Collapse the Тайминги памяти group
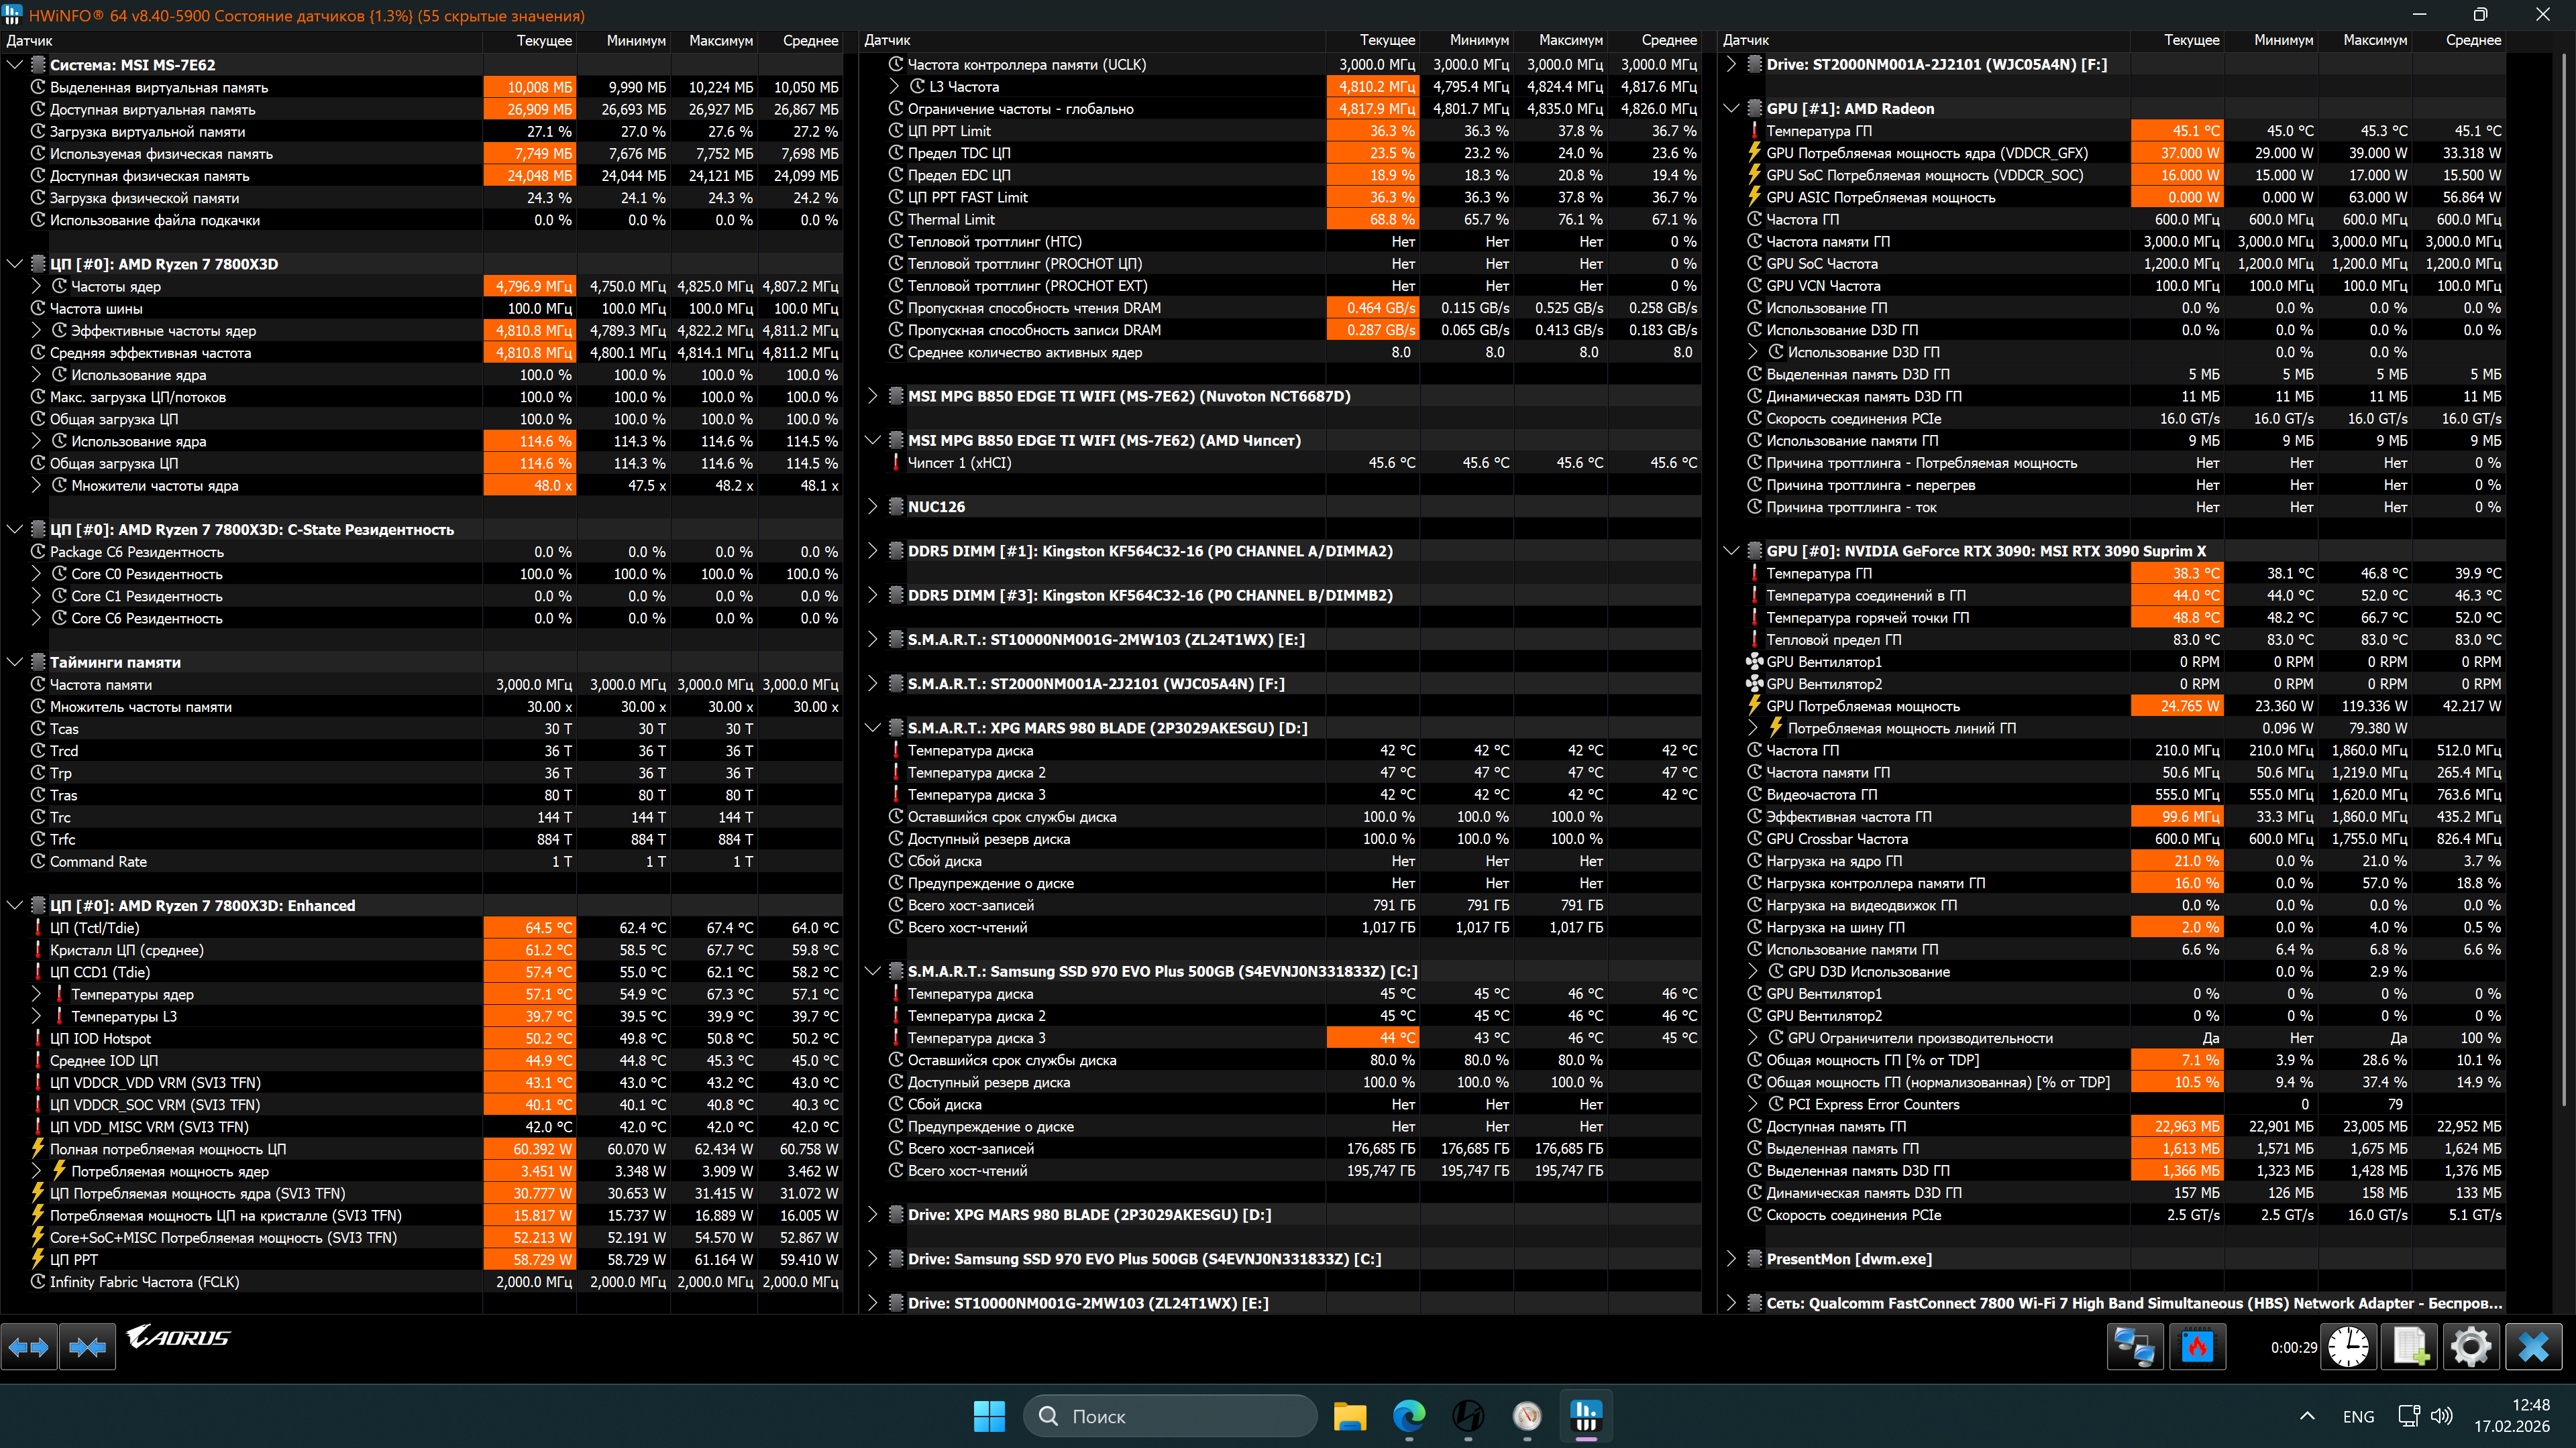2576x1448 pixels. click(x=15, y=662)
